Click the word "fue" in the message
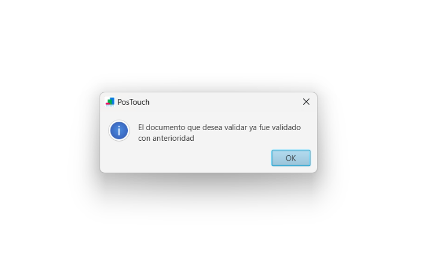This screenshot has width=434, height=253. [264, 128]
